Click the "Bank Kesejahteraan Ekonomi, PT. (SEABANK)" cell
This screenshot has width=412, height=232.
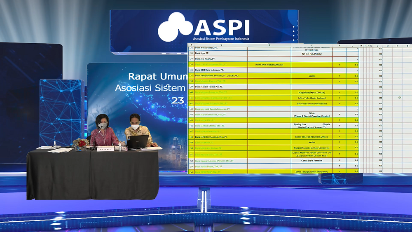pos(221,76)
